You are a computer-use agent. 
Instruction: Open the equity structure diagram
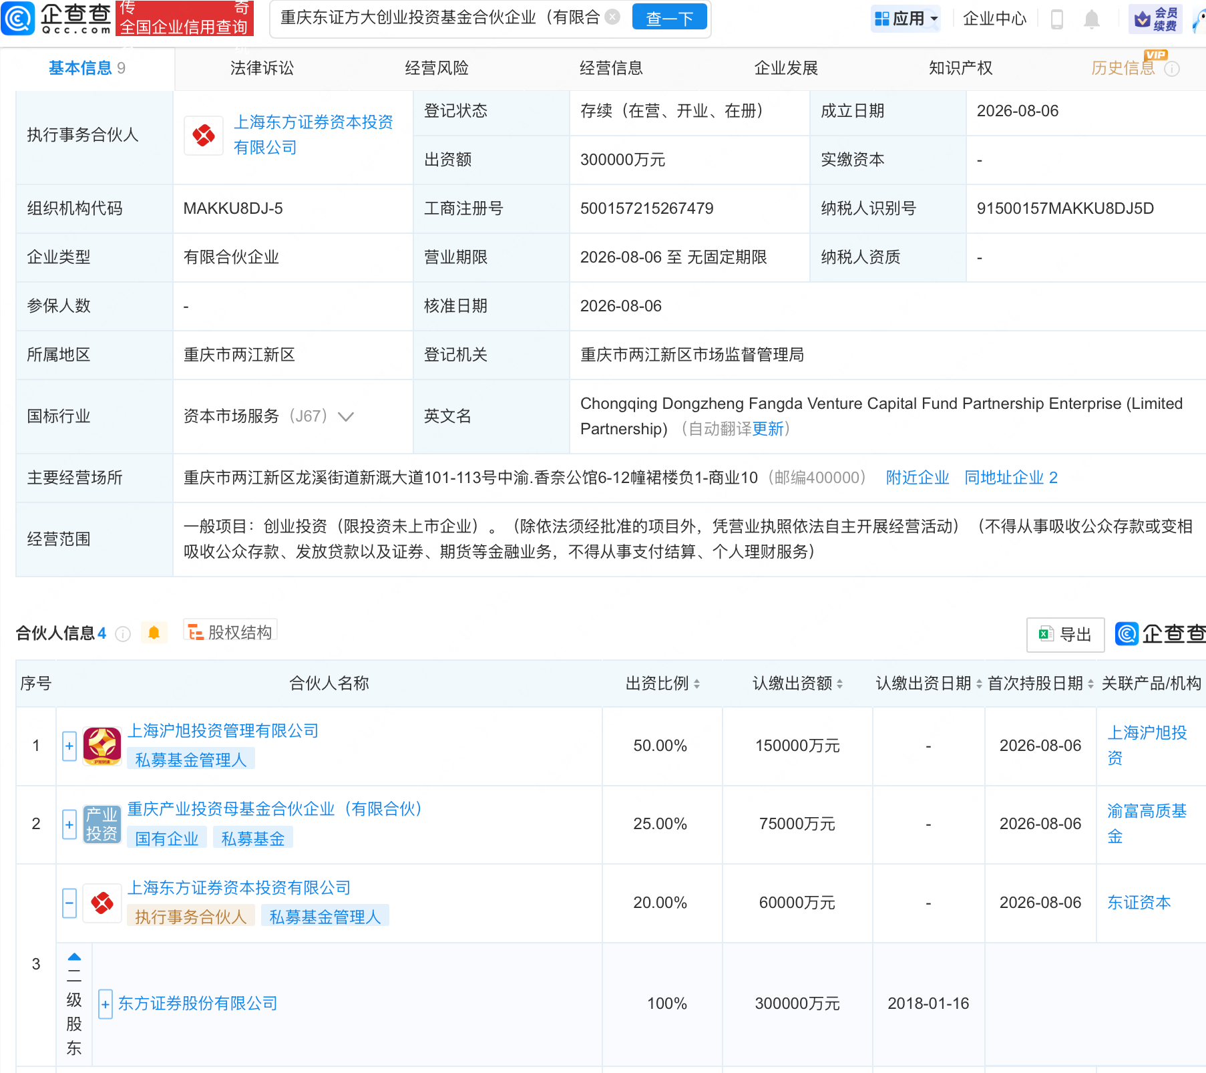tap(230, 632)
